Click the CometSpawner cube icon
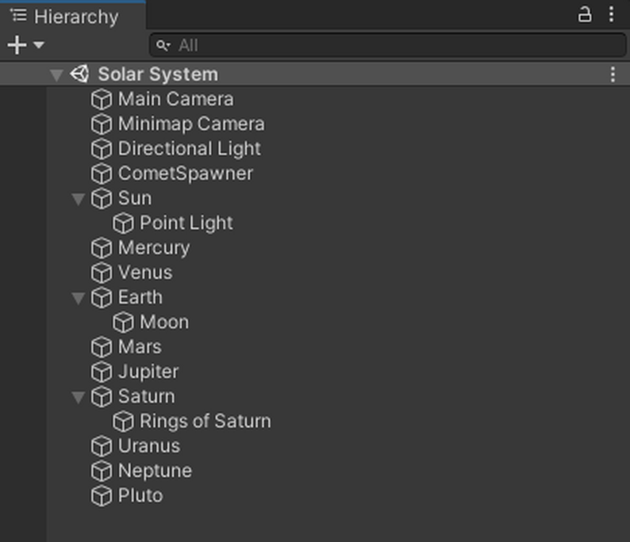630x542 pixels. [x=102, y=174]
